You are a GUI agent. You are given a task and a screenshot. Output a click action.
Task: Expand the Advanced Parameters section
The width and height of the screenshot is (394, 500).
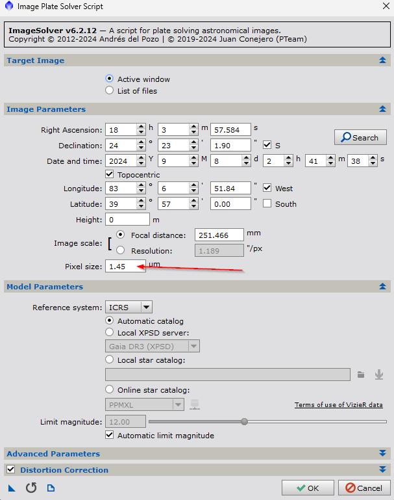[x=382, y=454]
